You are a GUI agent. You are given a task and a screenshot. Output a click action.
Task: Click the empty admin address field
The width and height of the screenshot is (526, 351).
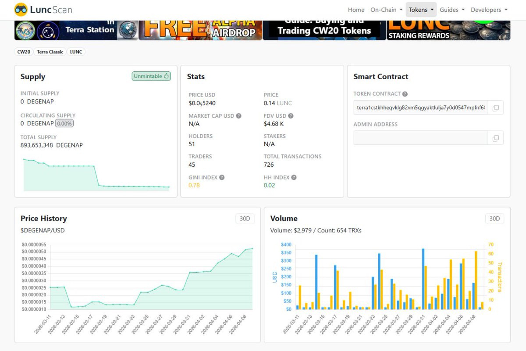coord(421,138)
